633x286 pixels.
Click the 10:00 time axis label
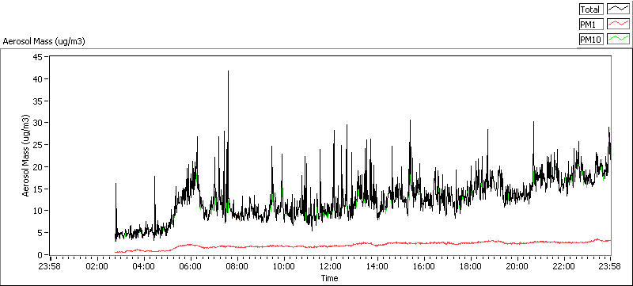pyautogui.click(x=284, y=266)
